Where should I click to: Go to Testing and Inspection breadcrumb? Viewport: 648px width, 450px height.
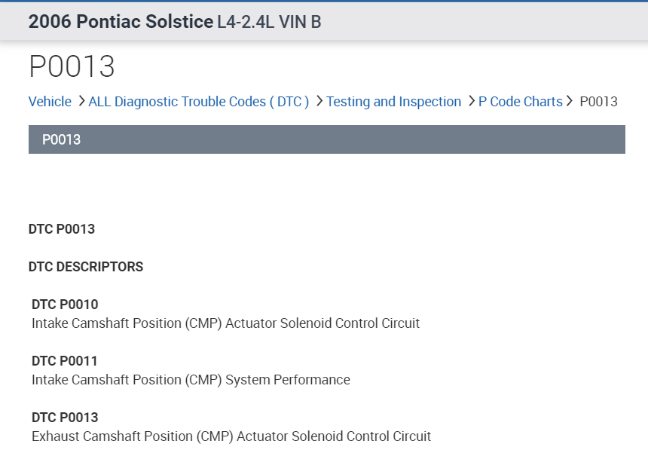tap(393, 102)
